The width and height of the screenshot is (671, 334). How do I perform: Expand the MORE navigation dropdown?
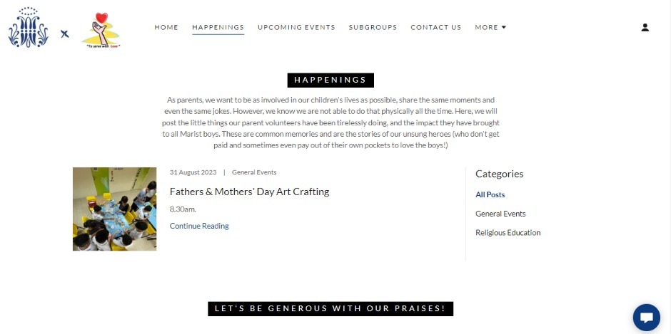coord(490,28)
